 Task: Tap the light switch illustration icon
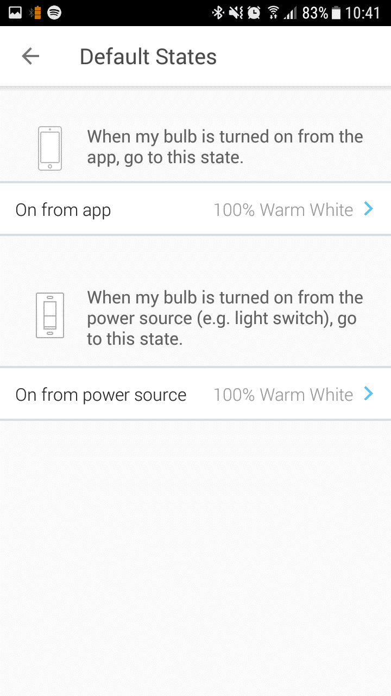coord(49,315)
